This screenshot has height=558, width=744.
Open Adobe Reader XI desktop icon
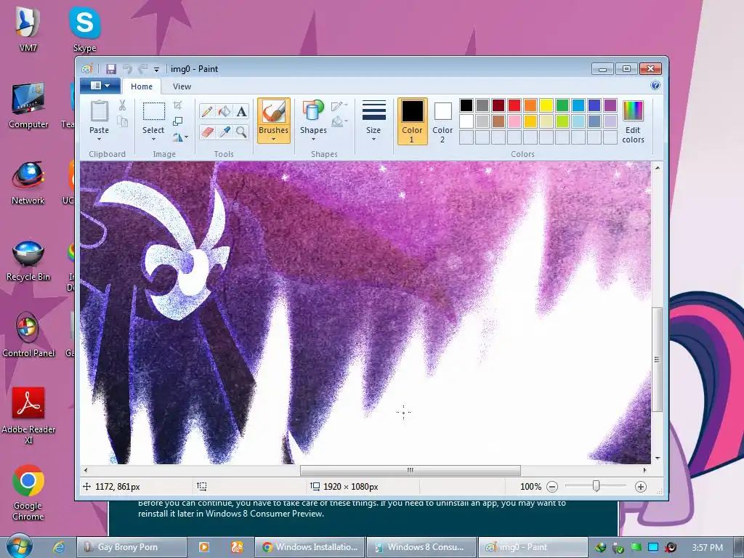point(28,416)
